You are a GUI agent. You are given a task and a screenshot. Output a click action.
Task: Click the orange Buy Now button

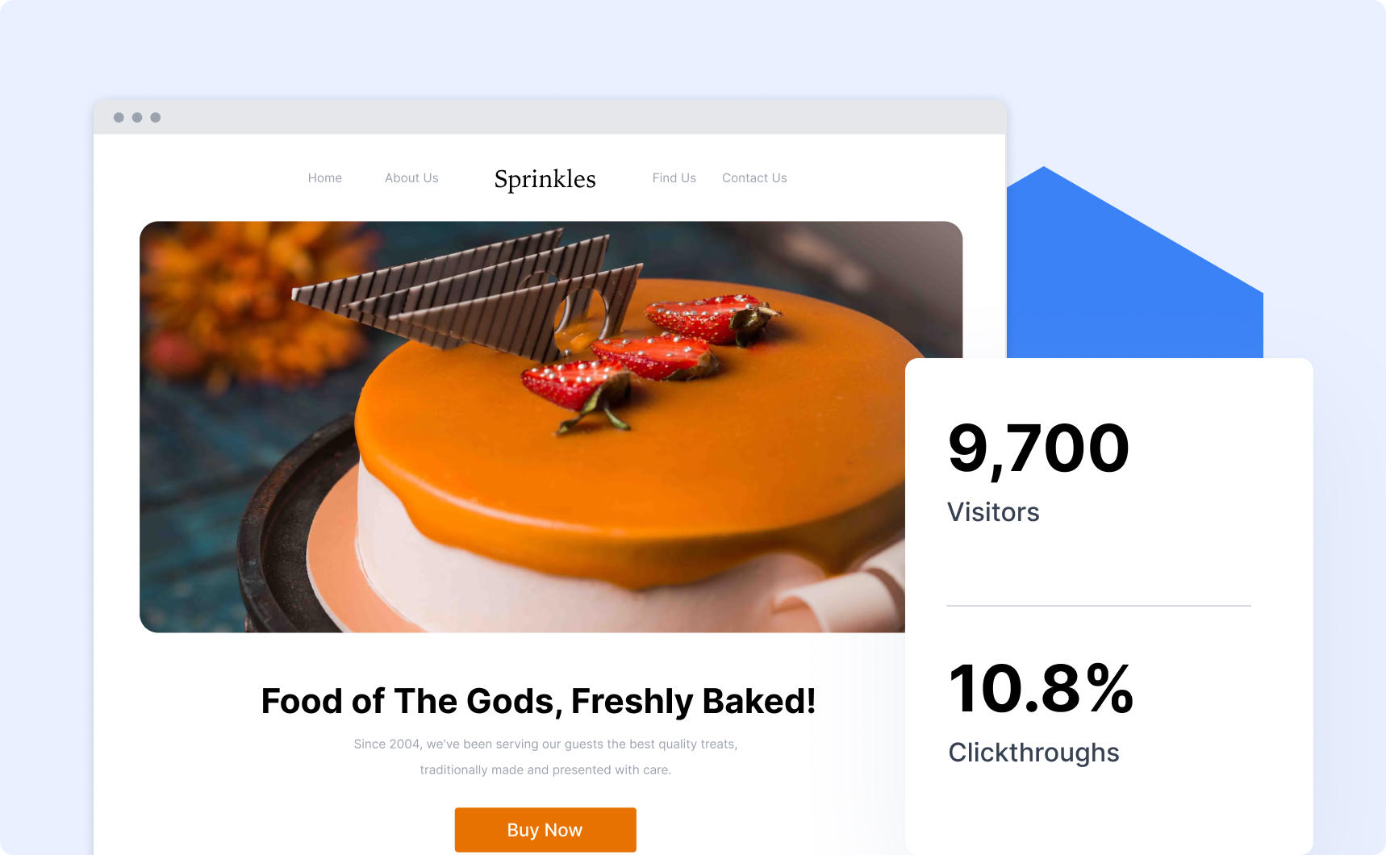[x=545, y=829]
